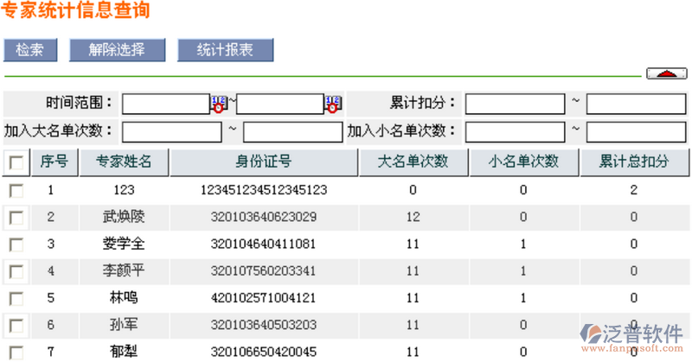The height and width of the screenshot is (362, 692).
Task: Open end date calendar picker icon
Action: (333, 104)
